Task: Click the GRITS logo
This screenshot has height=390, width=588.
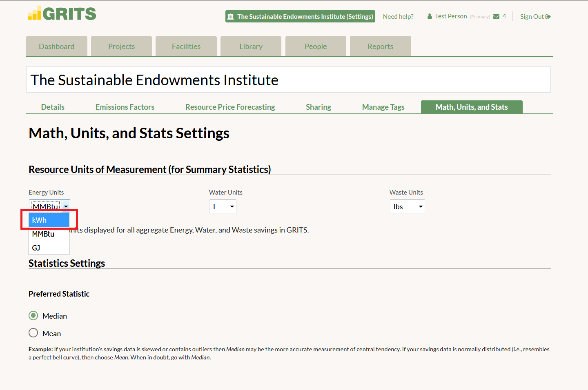Action: 62,13
